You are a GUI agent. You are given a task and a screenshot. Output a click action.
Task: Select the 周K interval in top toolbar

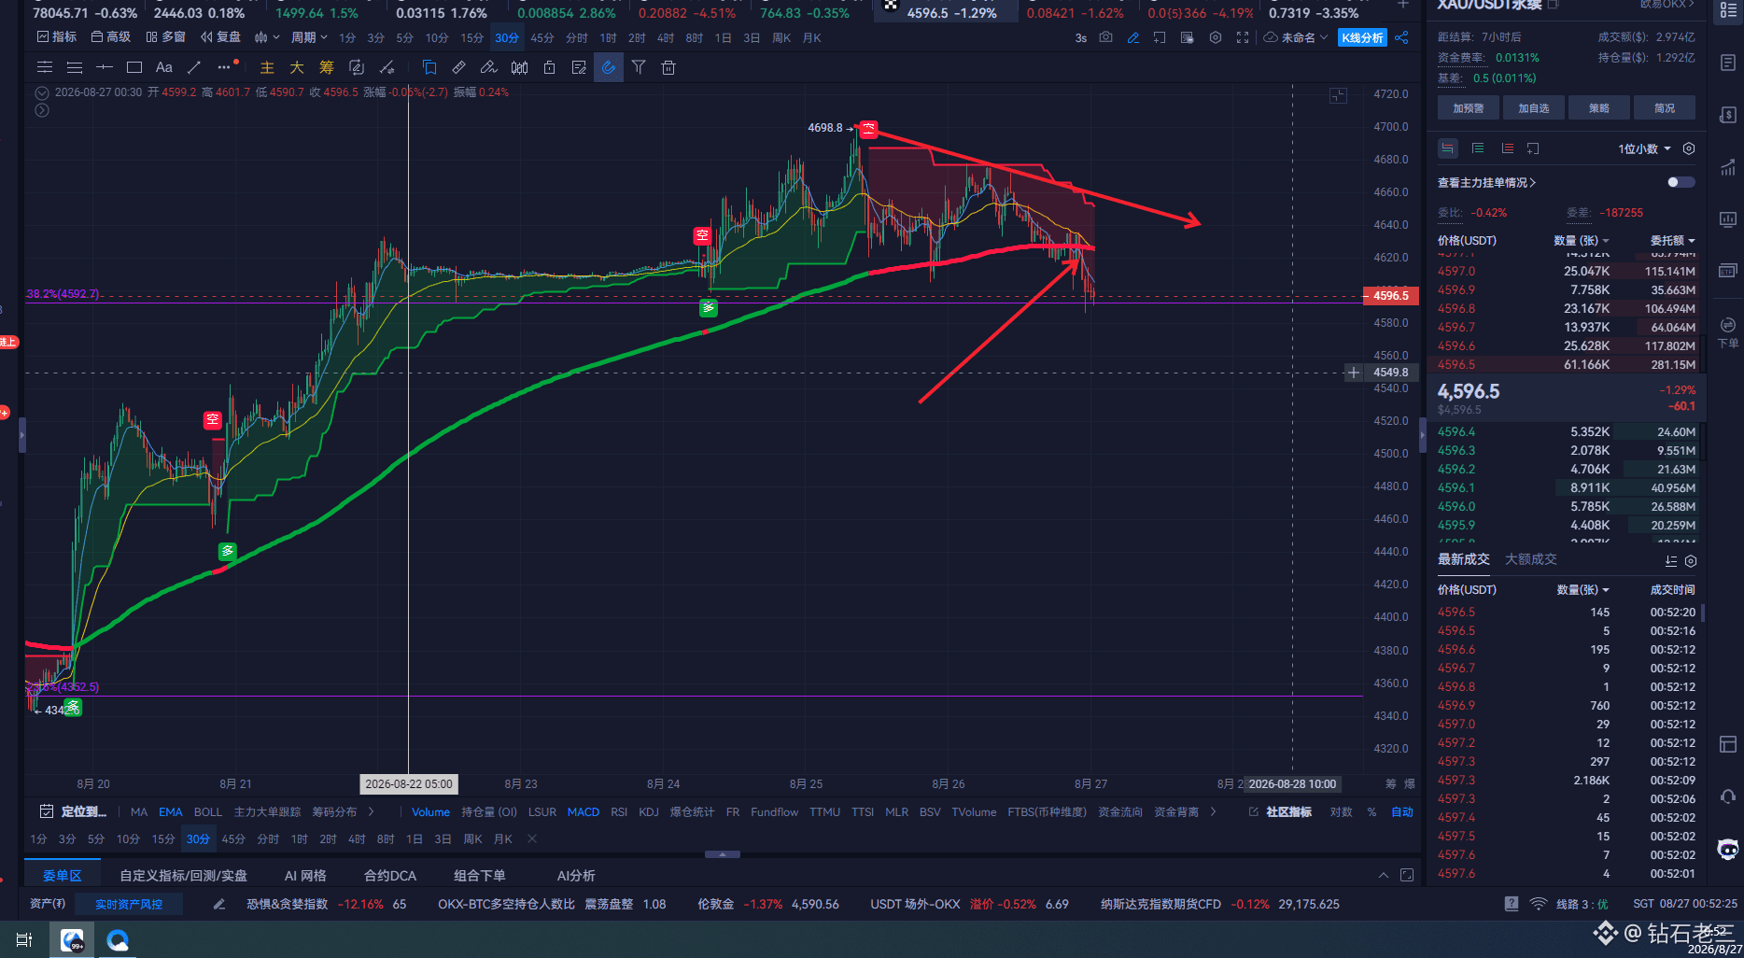[x=781, y=38]
